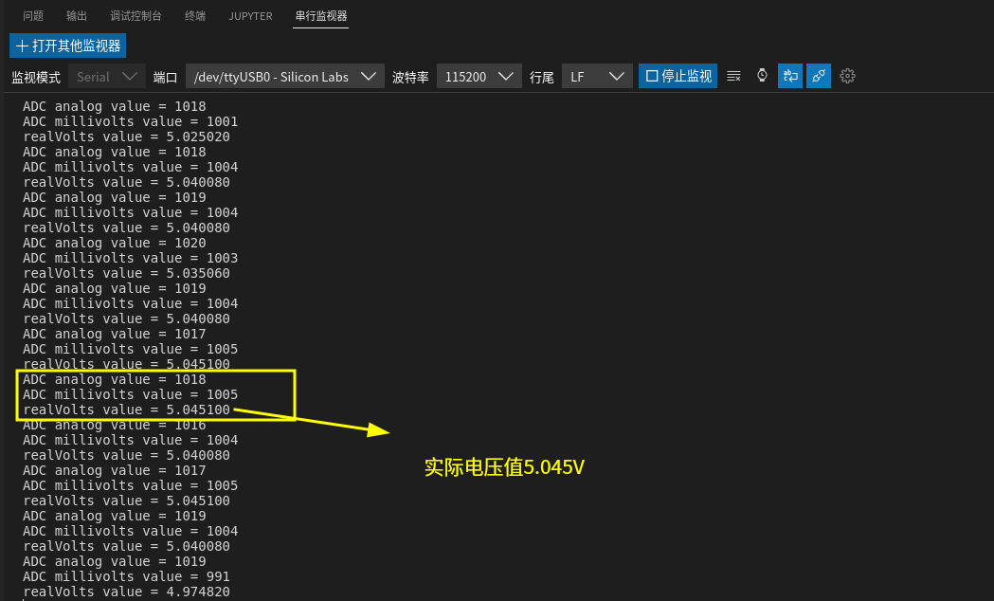Open the JUPYTER tab
Screen dimensions: 994x601
point(250,16)
